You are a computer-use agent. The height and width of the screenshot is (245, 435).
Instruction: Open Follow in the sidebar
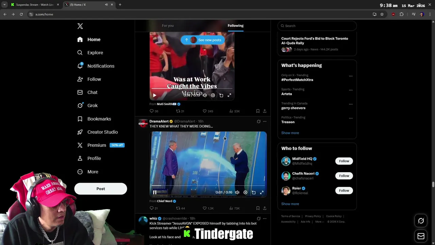click(x=89, y=79)
